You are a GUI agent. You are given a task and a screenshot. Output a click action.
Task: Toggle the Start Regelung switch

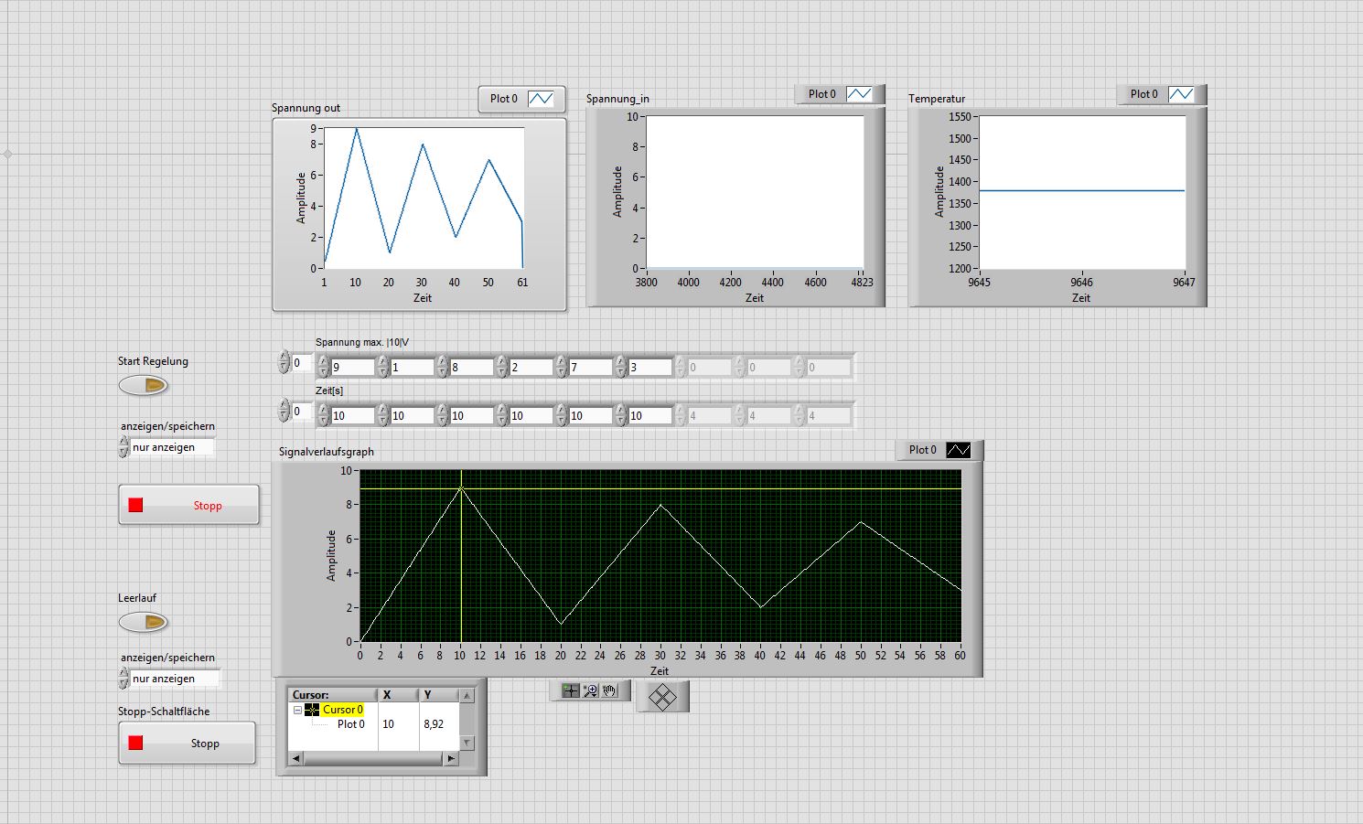tap(144, 386)
